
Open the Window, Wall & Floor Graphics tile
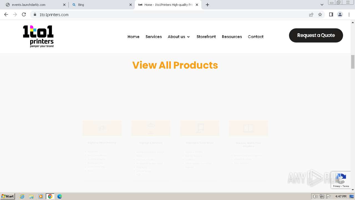[248, 128]
